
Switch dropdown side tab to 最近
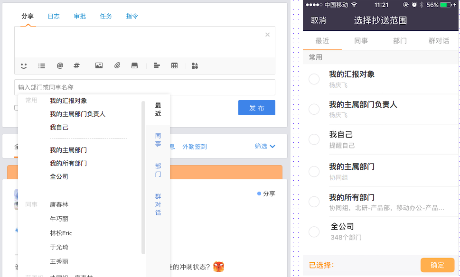(x=158, y=110)
